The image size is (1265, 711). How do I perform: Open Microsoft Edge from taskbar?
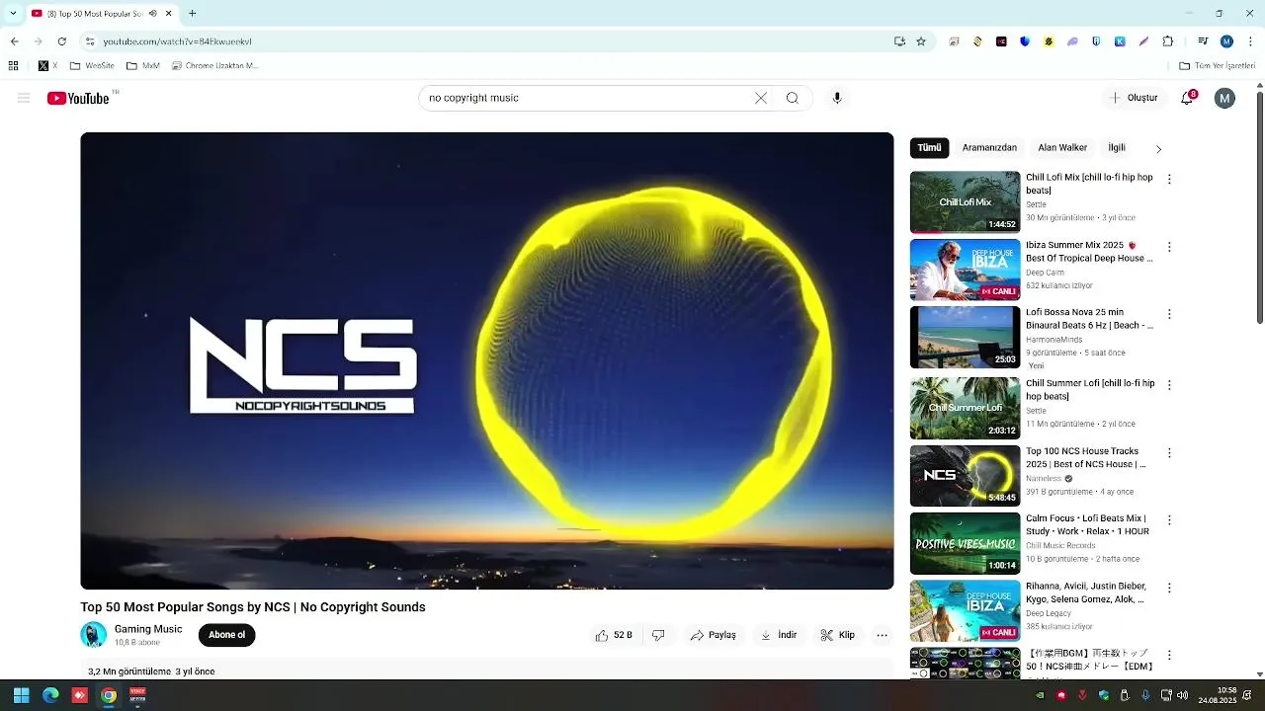tap(50, 695)
